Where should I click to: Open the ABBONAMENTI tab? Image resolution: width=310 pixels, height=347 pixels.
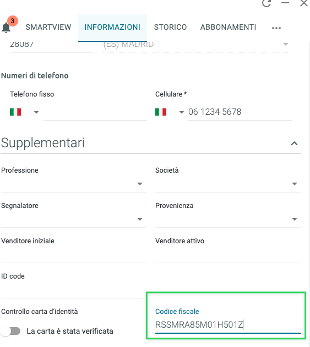pyautogui.click(x=229, y=27)
